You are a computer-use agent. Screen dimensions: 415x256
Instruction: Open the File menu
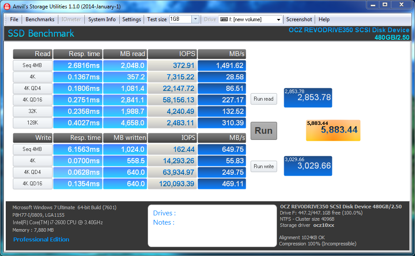click(14, 19)
